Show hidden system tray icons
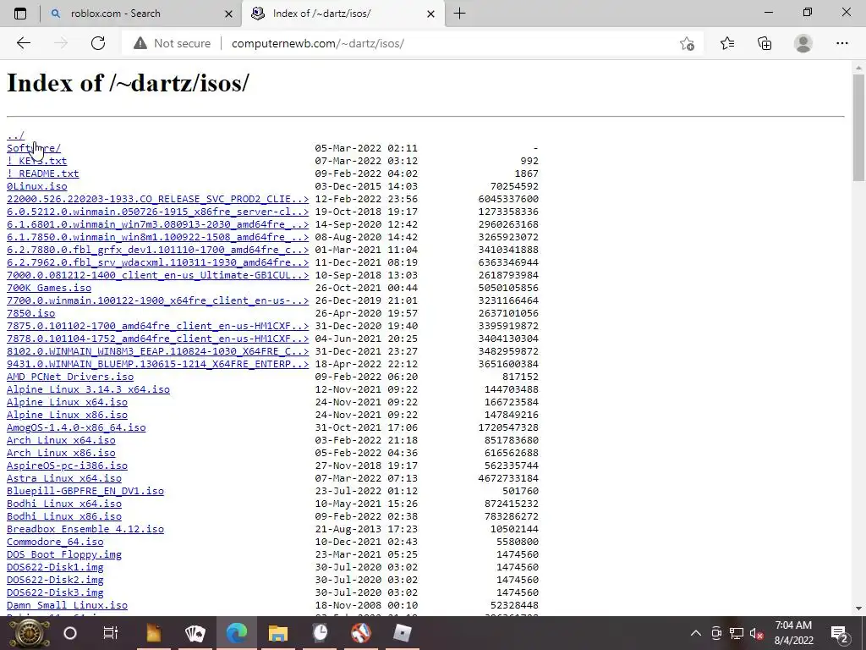The image size is (866, 650). (696, 633)
